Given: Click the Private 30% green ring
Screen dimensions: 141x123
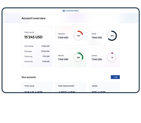Looking at the screenshot, I should (x=78, y=57).
